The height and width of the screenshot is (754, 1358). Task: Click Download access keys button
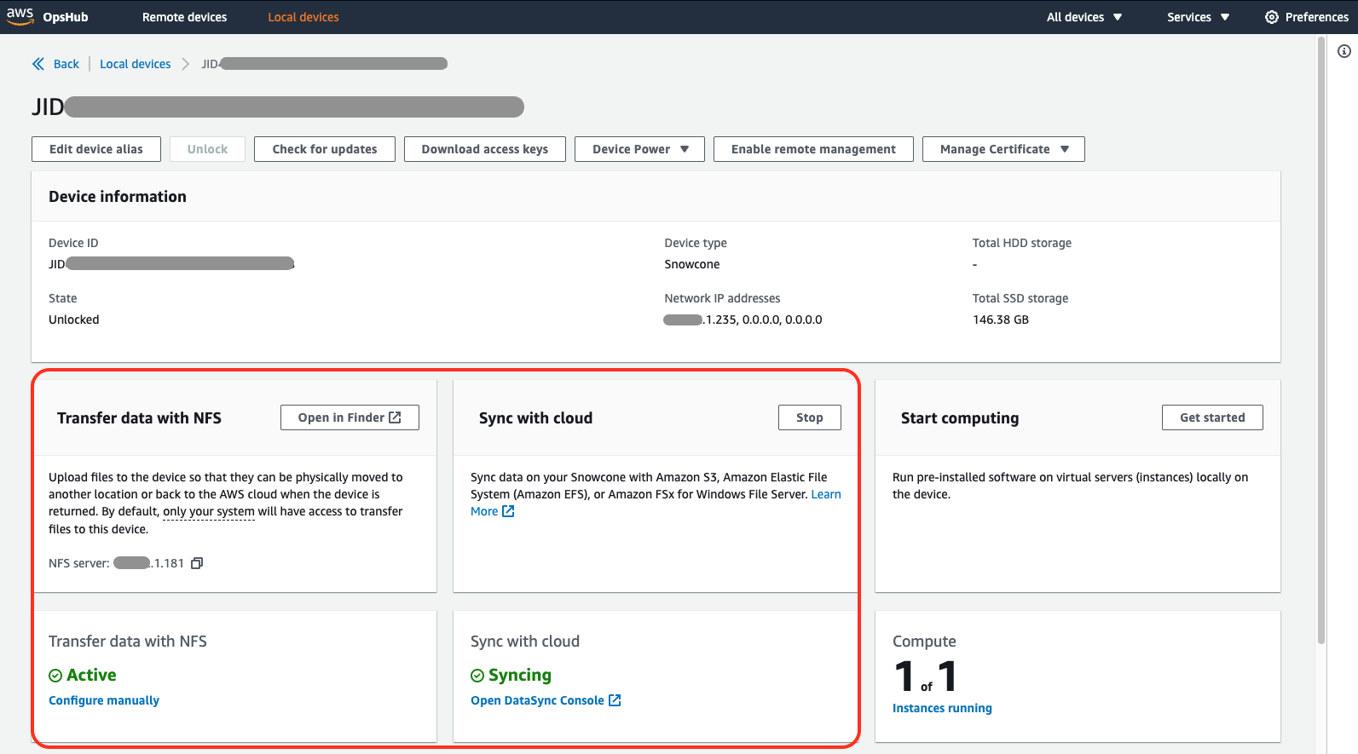point(485,149)
